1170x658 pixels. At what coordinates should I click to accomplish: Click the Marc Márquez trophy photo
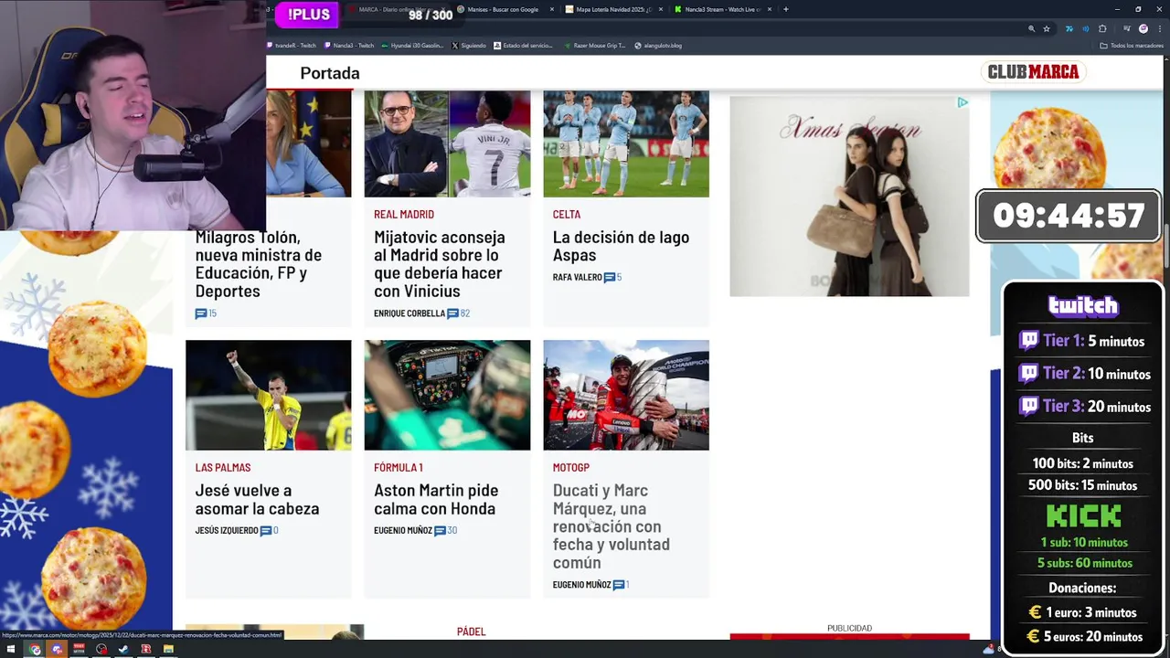click(626, 395)
